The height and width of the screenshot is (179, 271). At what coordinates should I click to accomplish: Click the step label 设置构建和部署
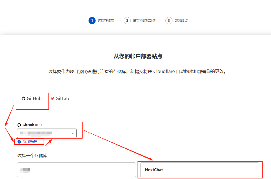coord(144,21)
